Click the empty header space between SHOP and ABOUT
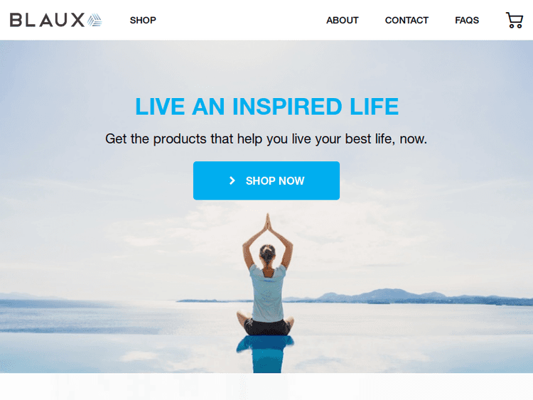 tap(241, 21)
